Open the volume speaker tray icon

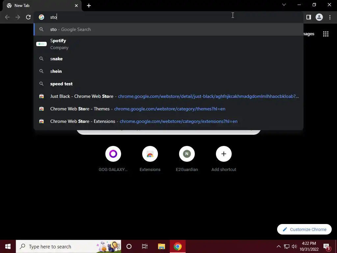coord(294,246)
